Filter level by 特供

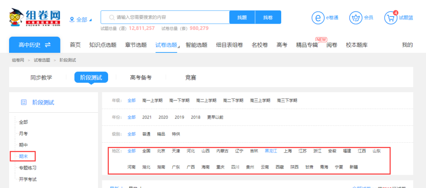pos(176,134)
